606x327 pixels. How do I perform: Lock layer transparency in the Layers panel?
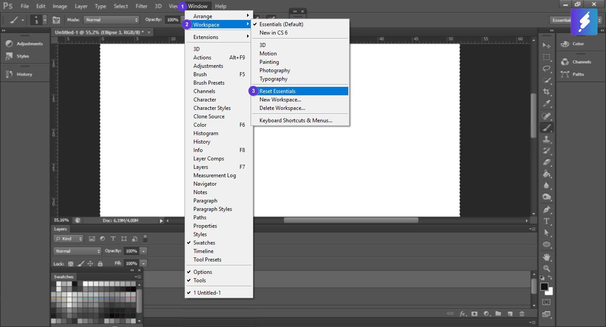point(70,263)
